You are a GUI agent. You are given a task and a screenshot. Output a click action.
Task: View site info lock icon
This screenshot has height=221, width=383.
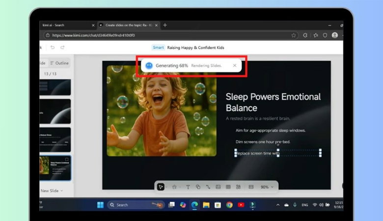tap(48, 35)
